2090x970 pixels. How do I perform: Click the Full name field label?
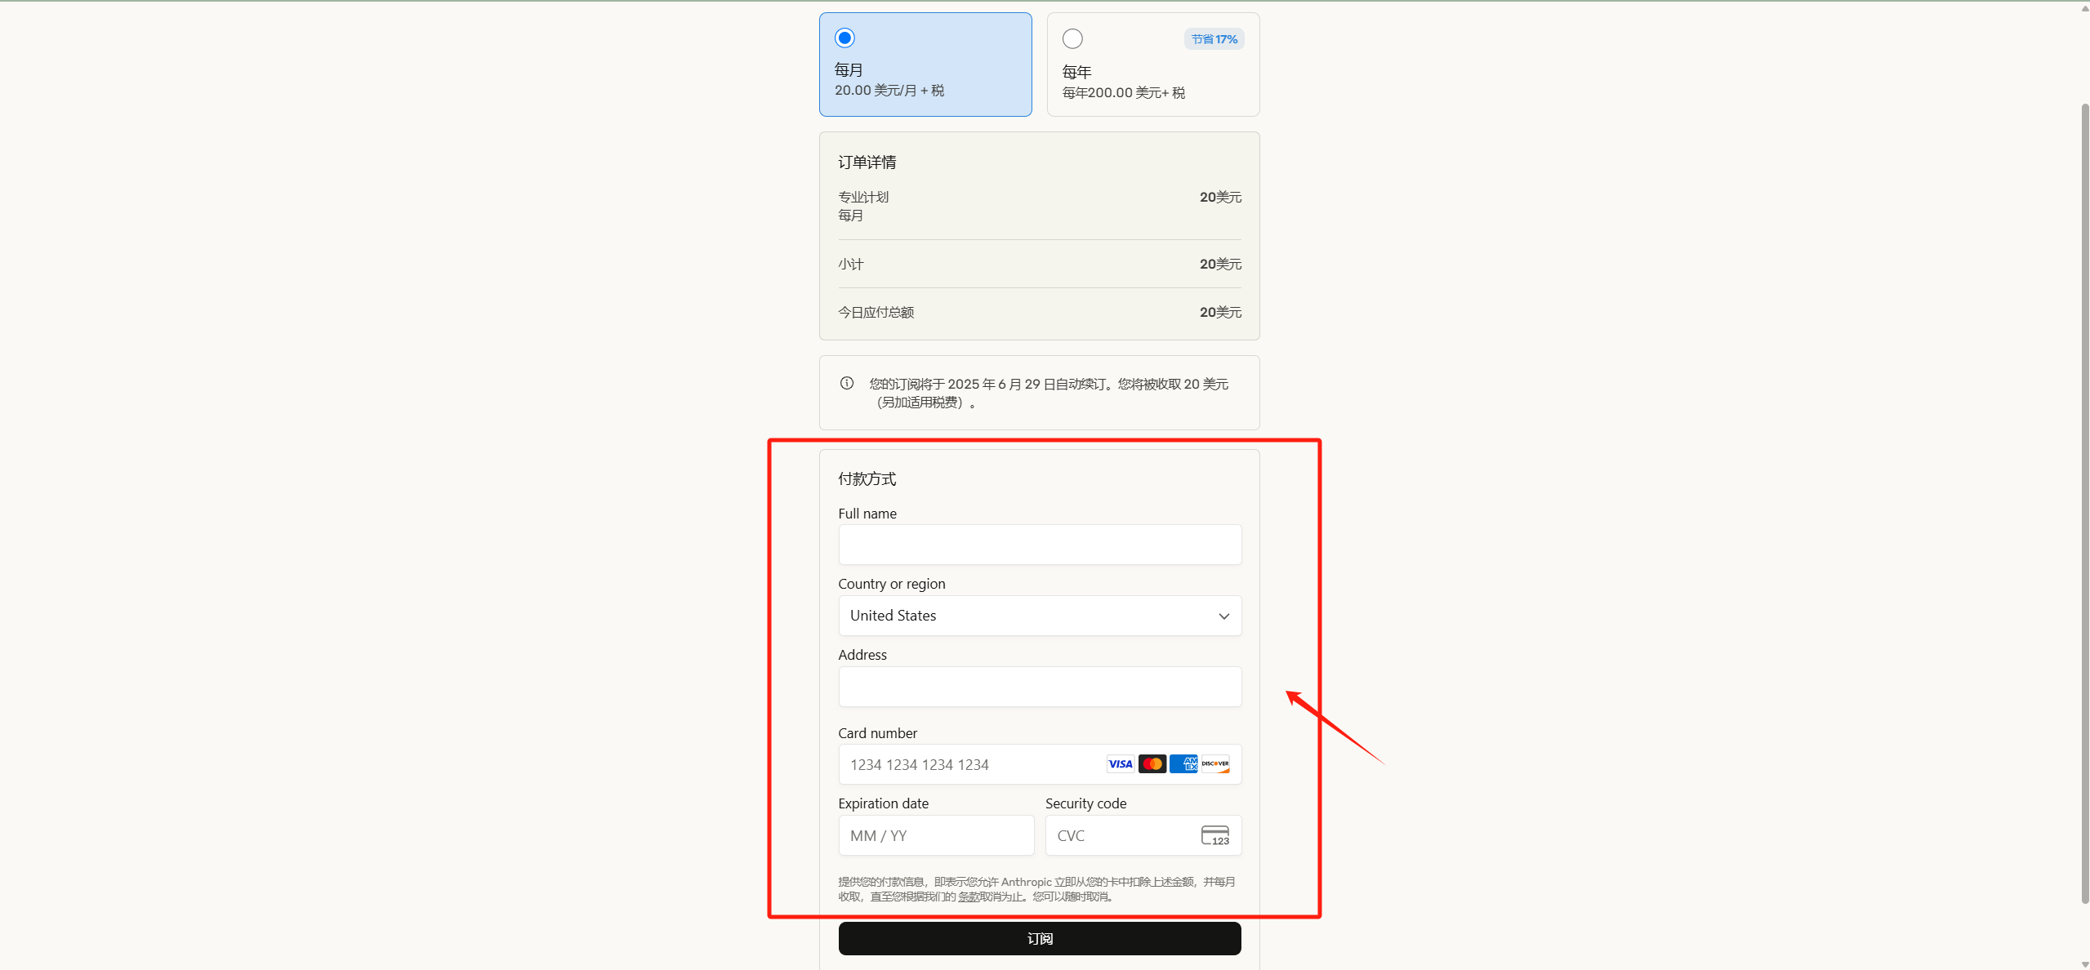(x=867, y=514)
